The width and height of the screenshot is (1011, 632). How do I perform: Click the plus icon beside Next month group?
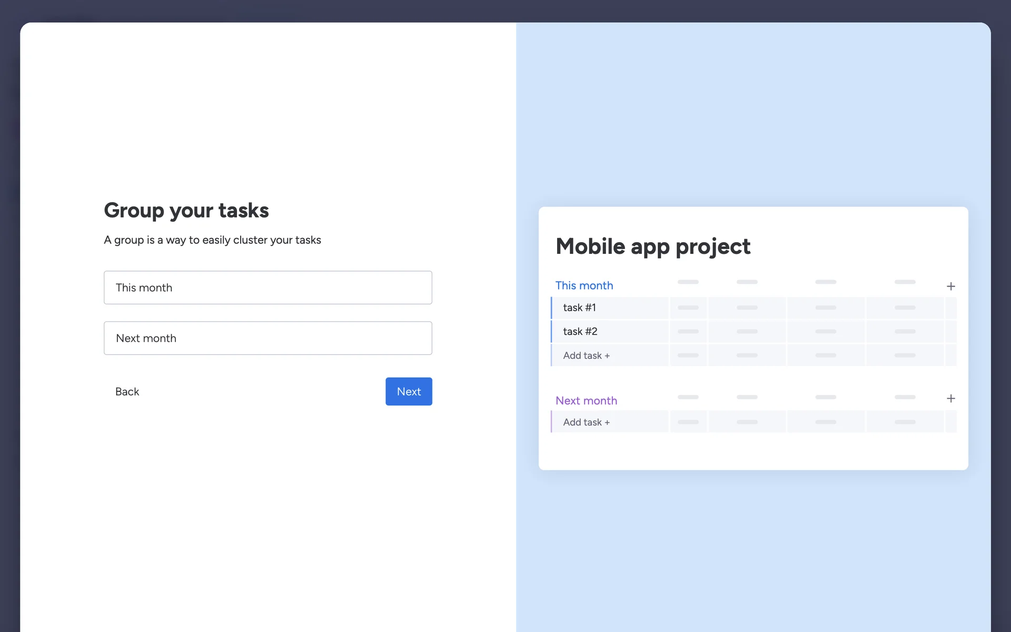point(950,399)
